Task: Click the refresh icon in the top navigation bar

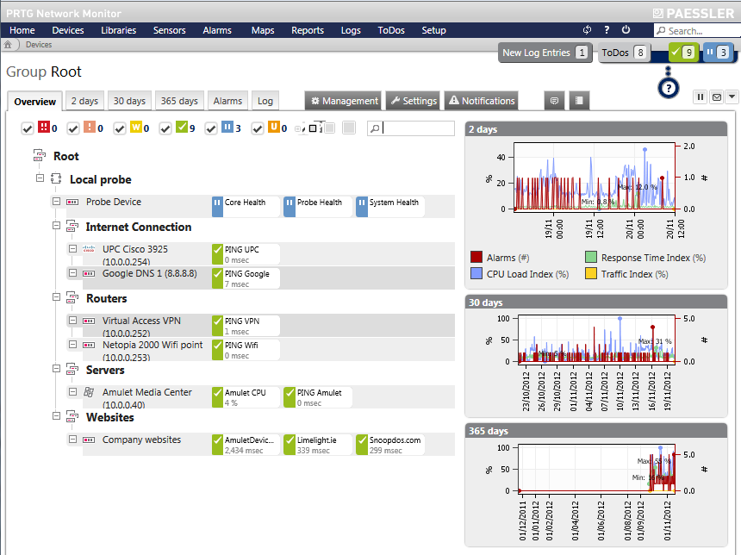Action: tap(587, 30)
